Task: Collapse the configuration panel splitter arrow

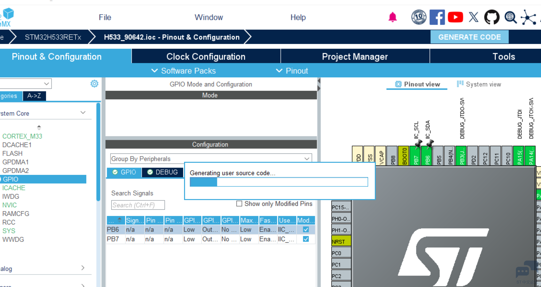Action: tap(319, 81)
